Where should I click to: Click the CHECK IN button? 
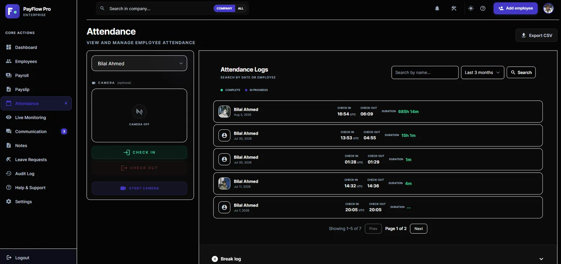coord(139,153)
